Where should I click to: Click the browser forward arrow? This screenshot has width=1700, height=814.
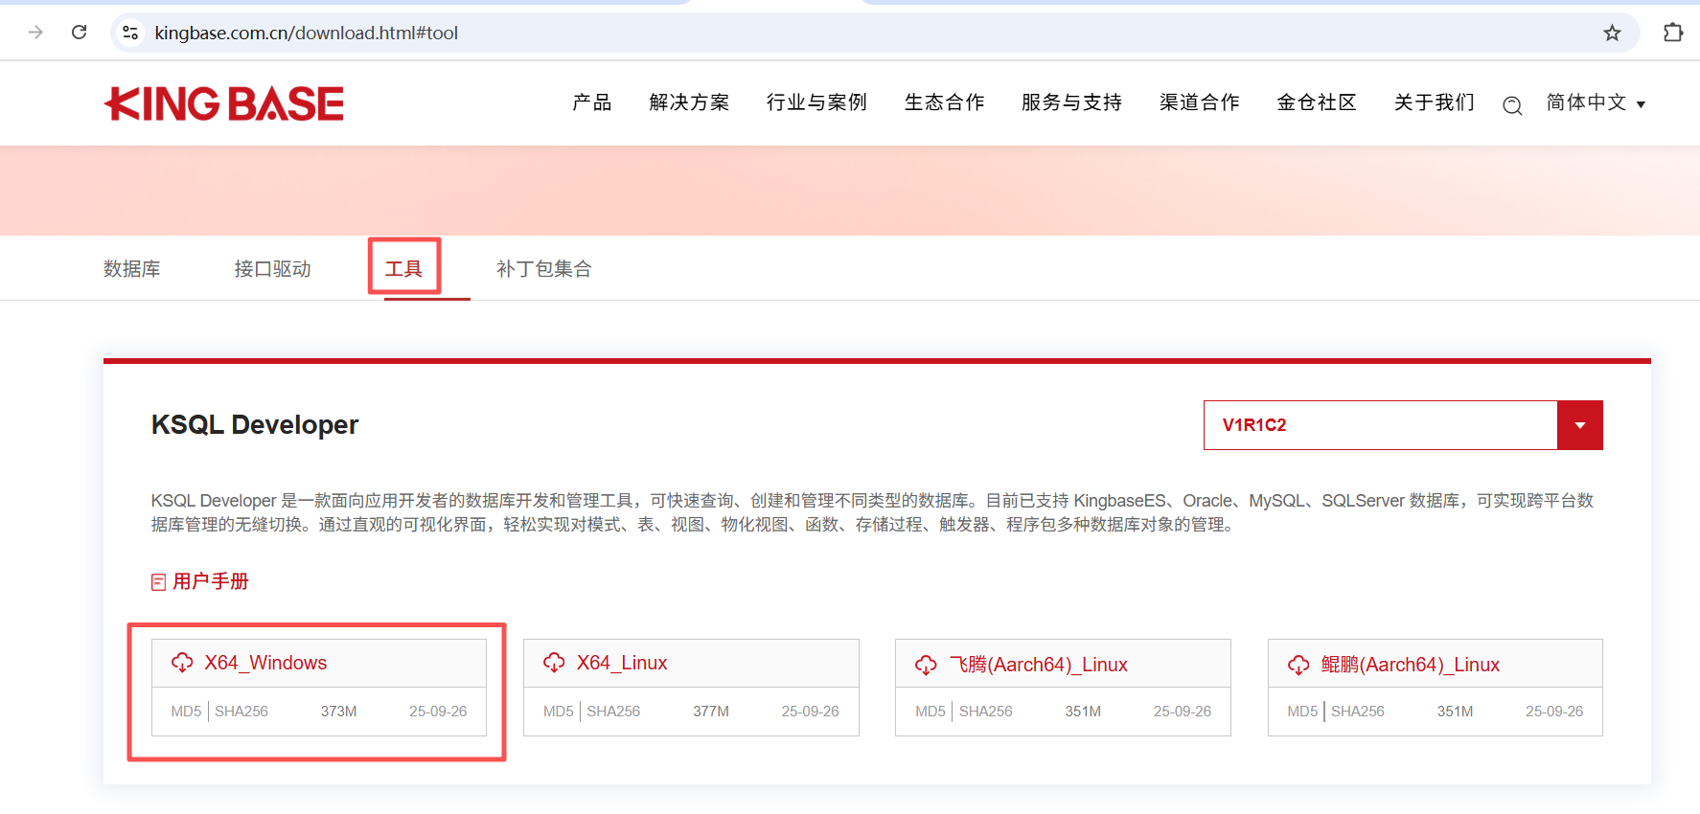tap(36, 33)
